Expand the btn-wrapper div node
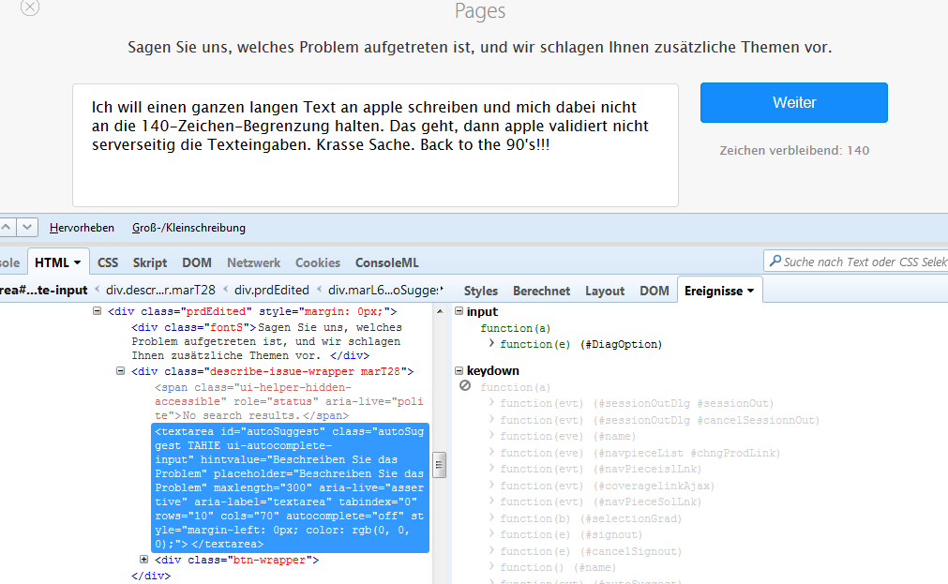The height and width of the screenshot is (584, 948). [x=144, y=560]
